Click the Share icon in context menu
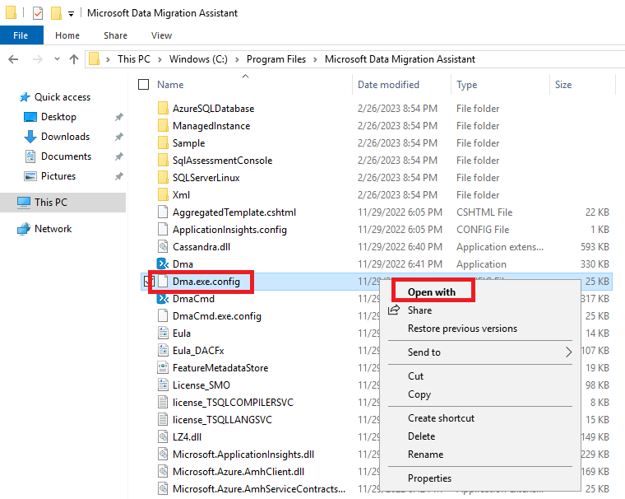This screenshot has width=625, height=499. point(394,310)
